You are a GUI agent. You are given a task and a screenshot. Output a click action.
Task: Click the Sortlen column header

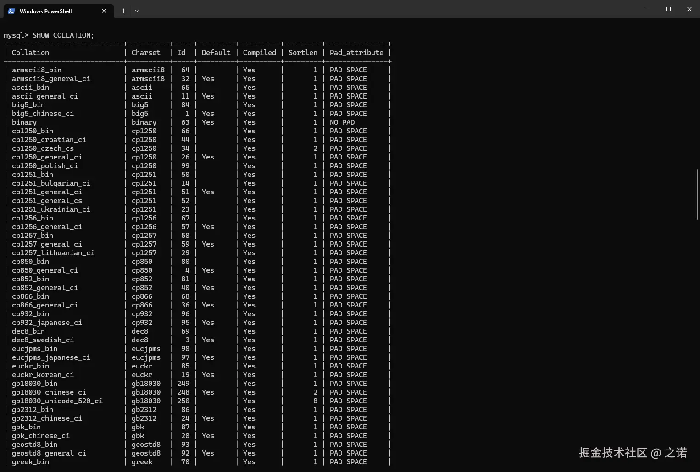pos(303,52)
